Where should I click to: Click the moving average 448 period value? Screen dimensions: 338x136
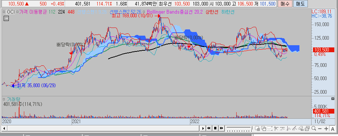point(71,12)
